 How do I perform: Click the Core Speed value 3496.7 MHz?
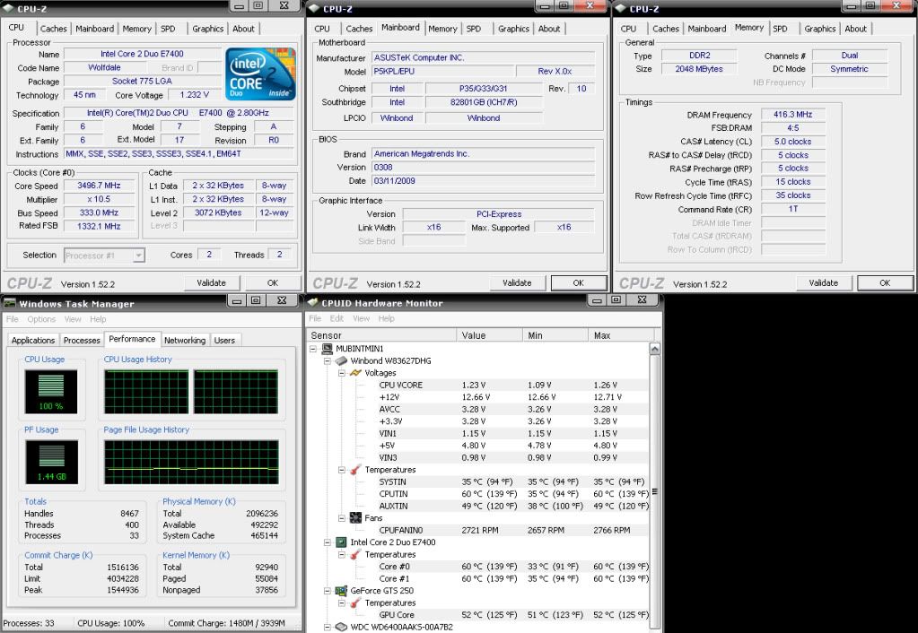point(99,186)
